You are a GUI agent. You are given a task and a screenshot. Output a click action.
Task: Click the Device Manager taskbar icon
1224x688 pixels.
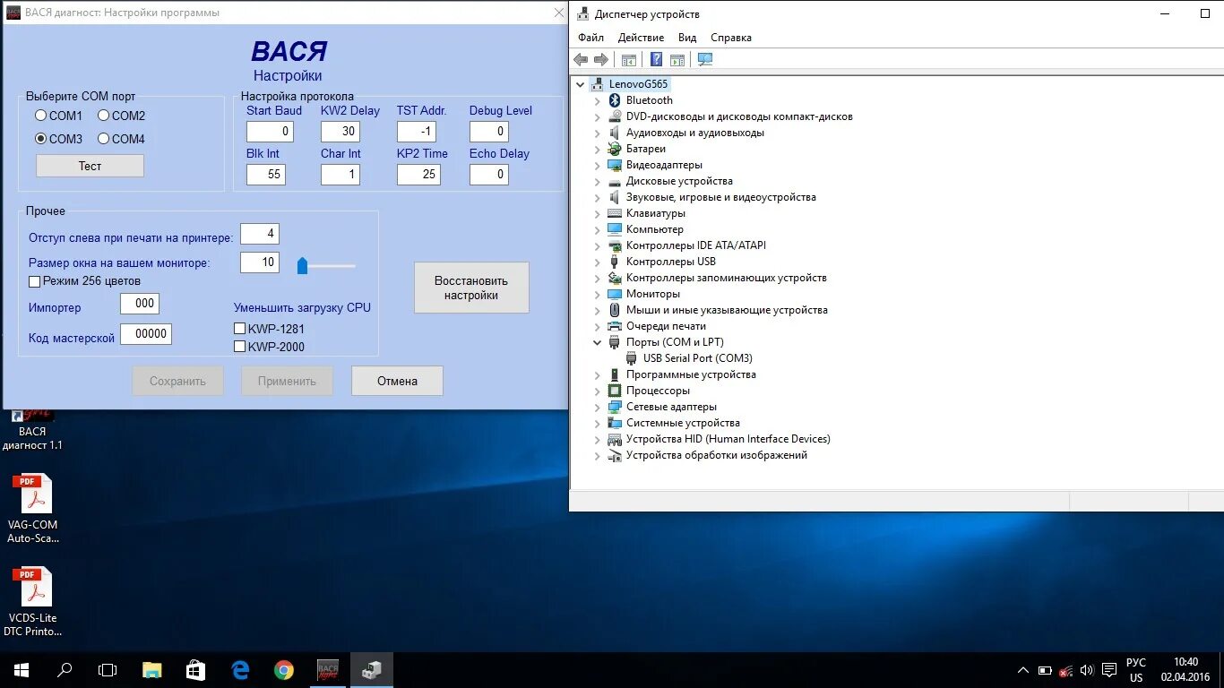coord(372,670)
